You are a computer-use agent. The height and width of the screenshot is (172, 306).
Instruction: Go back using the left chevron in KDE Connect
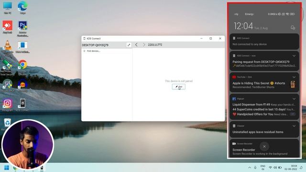point(136,45)
